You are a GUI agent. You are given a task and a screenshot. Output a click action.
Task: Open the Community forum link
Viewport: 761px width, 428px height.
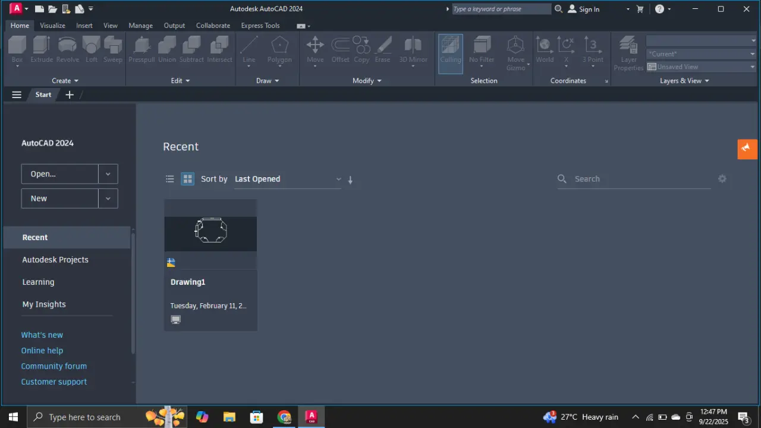(x=54, y=366)
